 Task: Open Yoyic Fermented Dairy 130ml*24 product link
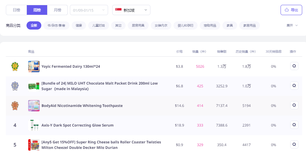click(71, 66)
